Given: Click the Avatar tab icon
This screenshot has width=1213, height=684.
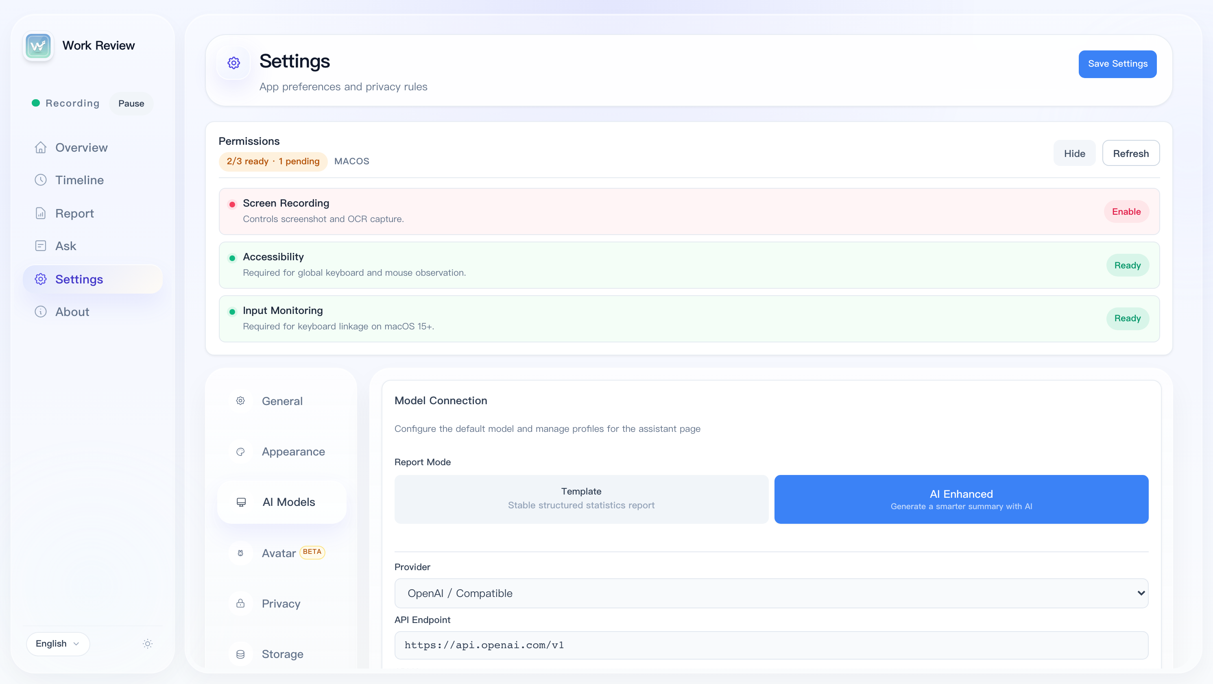Looking at the screenshot, I should pos(241,553).
